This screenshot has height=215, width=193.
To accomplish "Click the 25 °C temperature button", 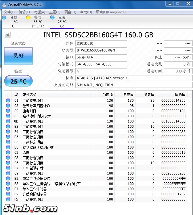I will (x=18, y=81).
